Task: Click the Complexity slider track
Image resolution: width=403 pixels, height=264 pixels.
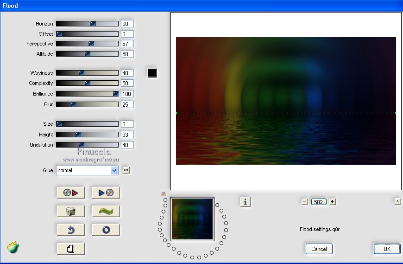Action: [x=87, y=83]
